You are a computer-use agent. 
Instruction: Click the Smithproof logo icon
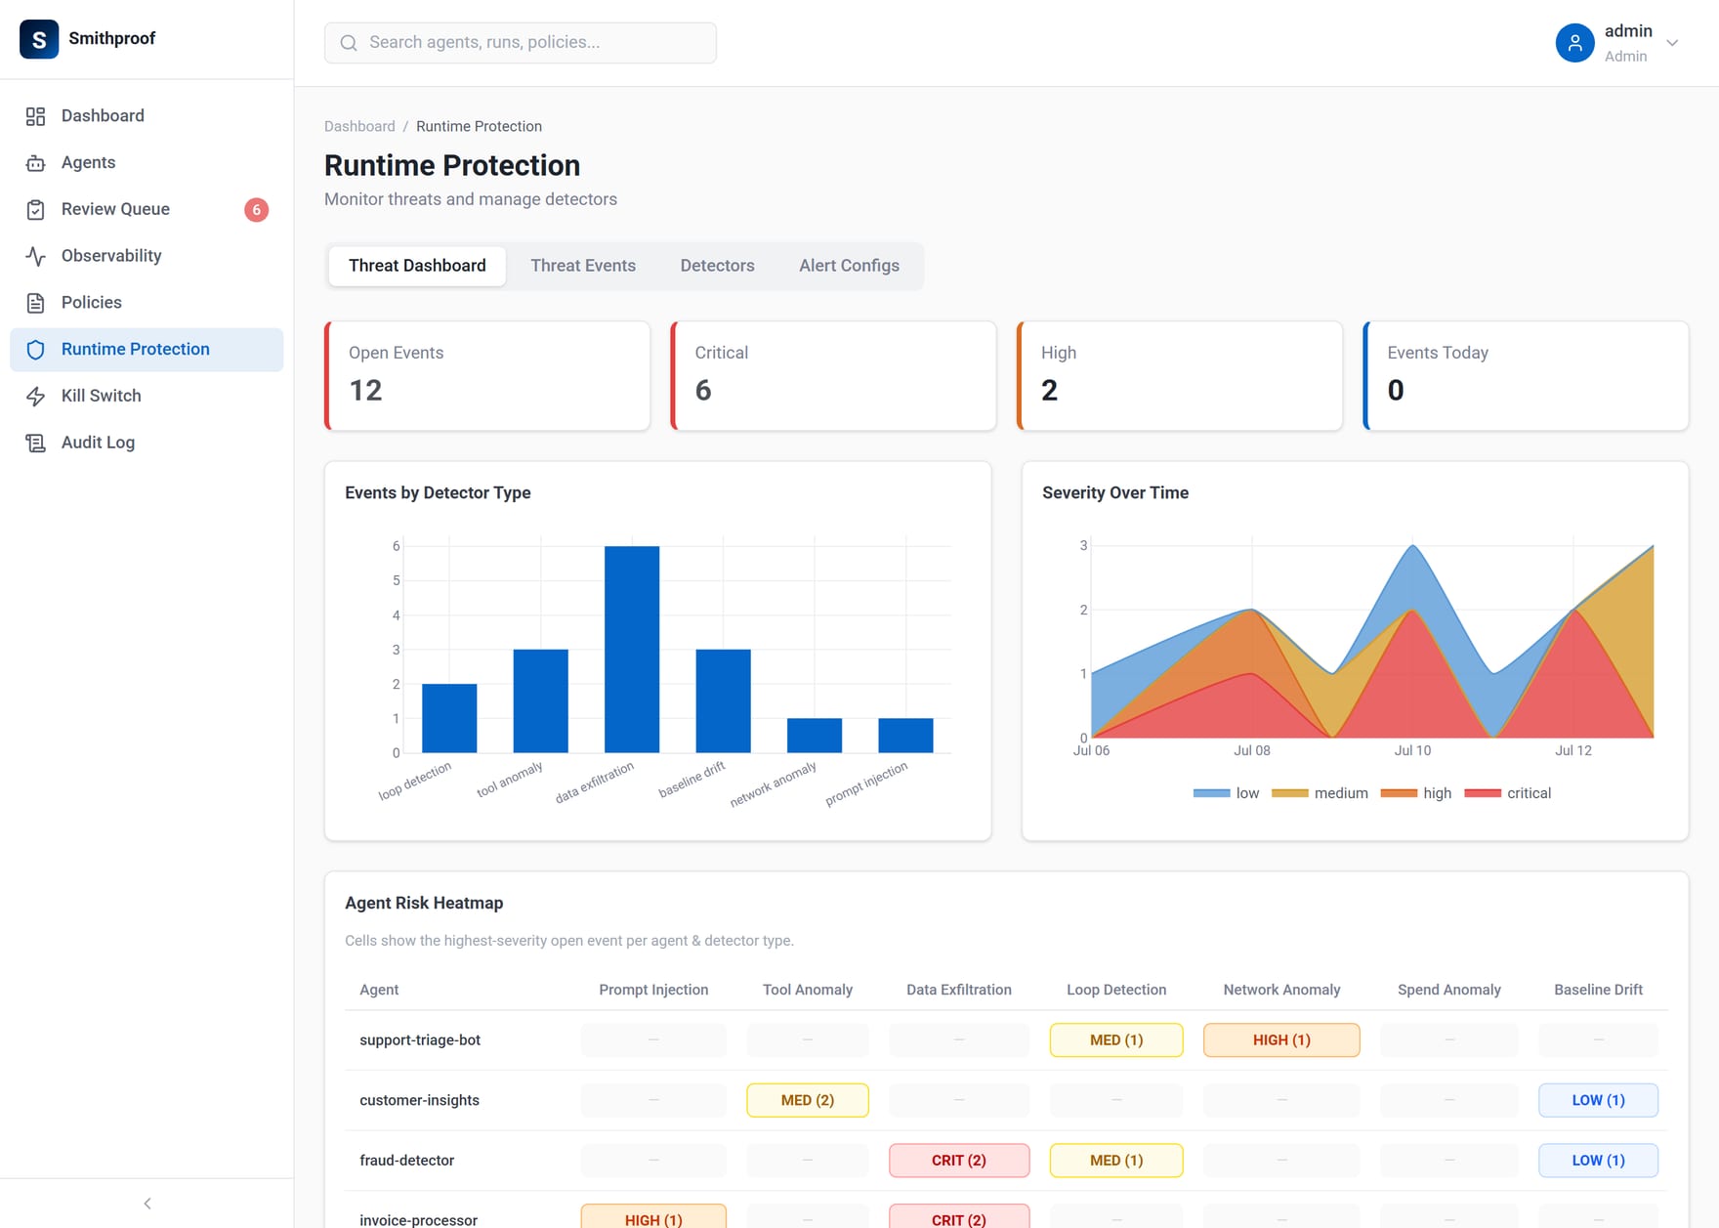(x=39, y=39)
